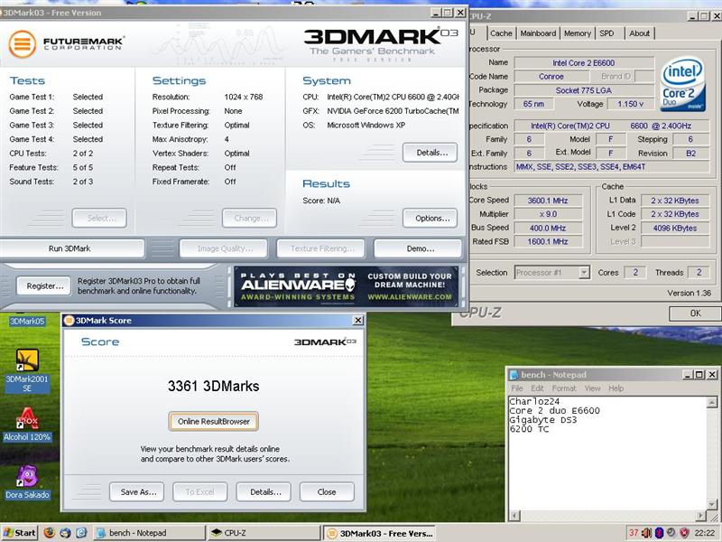
Task: Click Close in the Score dialog
Action: coord(327,491)
